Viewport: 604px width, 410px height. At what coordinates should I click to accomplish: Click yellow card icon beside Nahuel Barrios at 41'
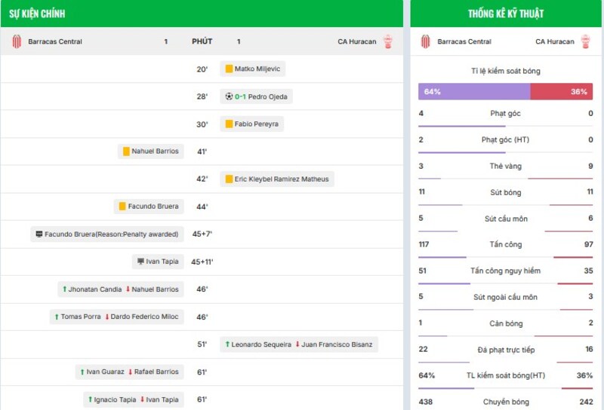(x=126, y=151)
